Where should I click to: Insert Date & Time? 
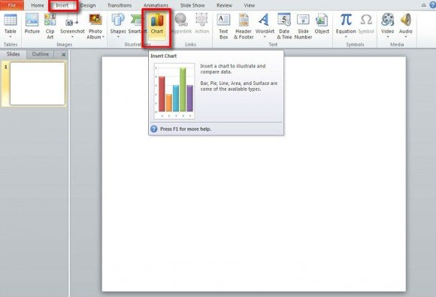pos(284,26)
